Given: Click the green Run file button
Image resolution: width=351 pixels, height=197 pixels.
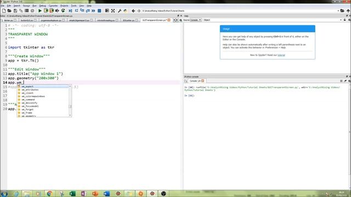Looking at the screenshot, I should [x=40, y=11].
